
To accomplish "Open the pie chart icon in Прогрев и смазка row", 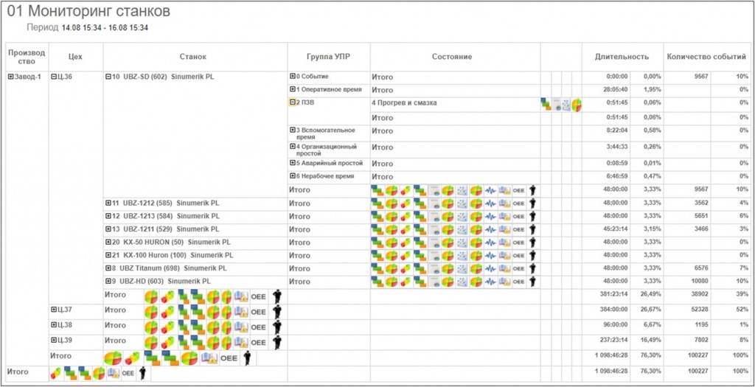I will (577, 105).
